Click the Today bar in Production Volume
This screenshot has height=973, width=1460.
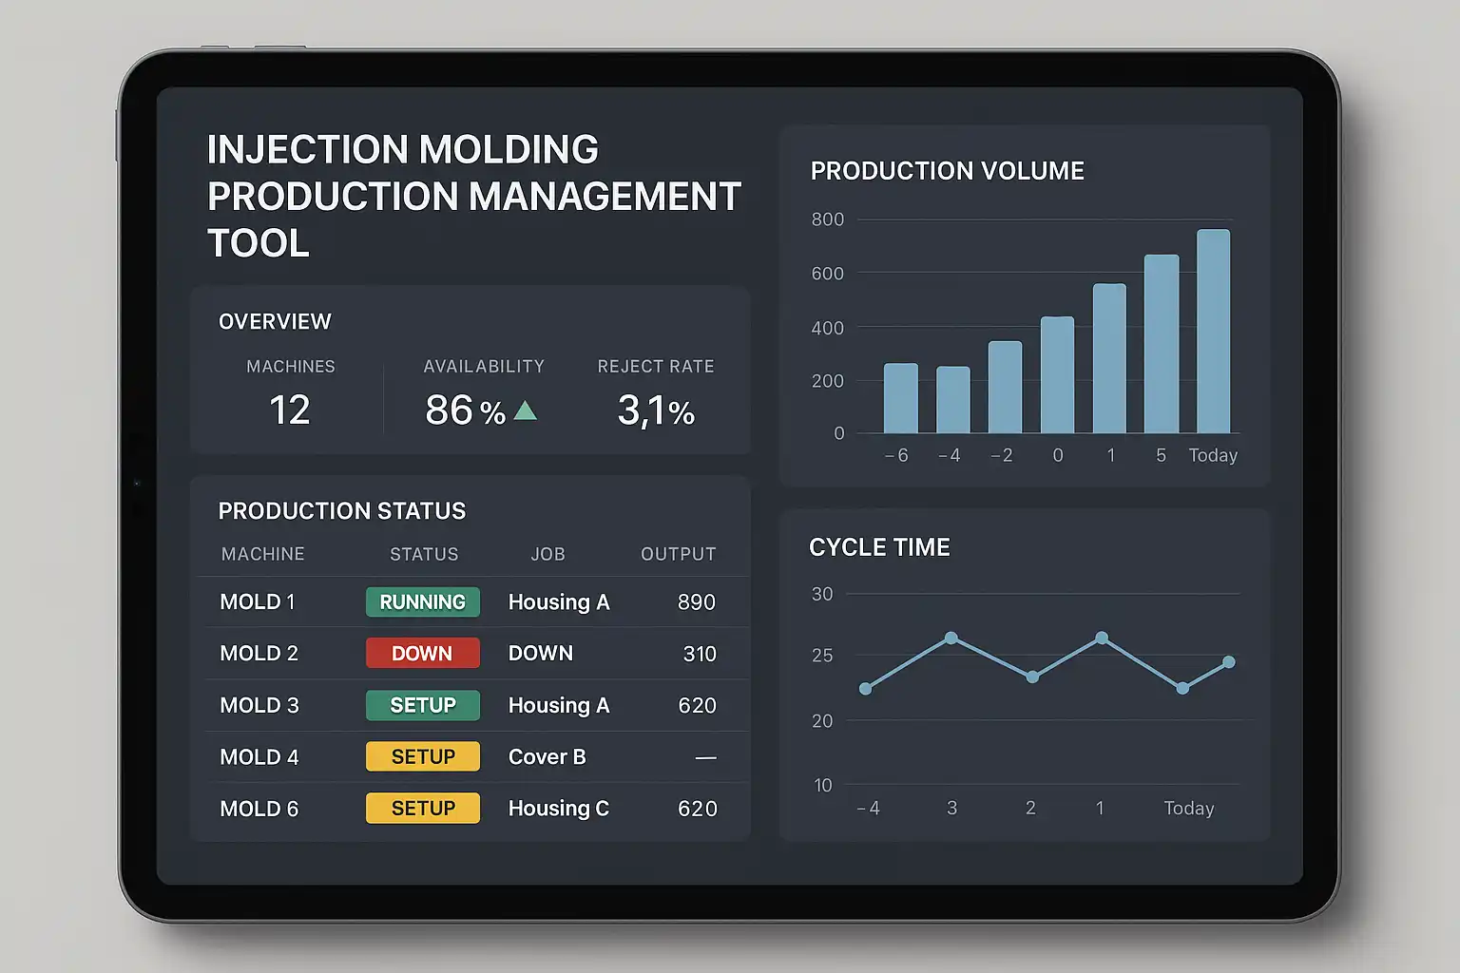pyautogui.click(x=1214, y=332)
